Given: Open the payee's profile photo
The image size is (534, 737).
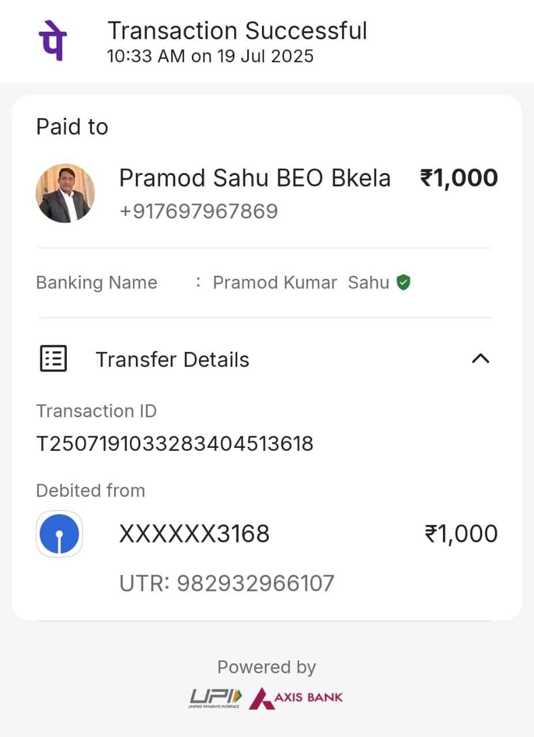Looking at the screenshot, I should (x=65, y=193).
